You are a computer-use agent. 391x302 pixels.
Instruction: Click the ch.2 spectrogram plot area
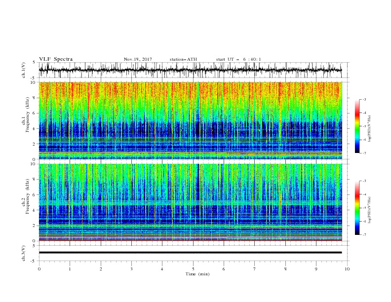tap(190, 202)
